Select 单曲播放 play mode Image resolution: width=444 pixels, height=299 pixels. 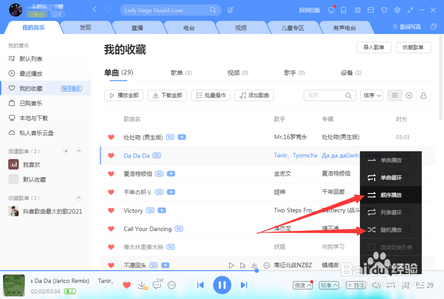pos(391,160)
